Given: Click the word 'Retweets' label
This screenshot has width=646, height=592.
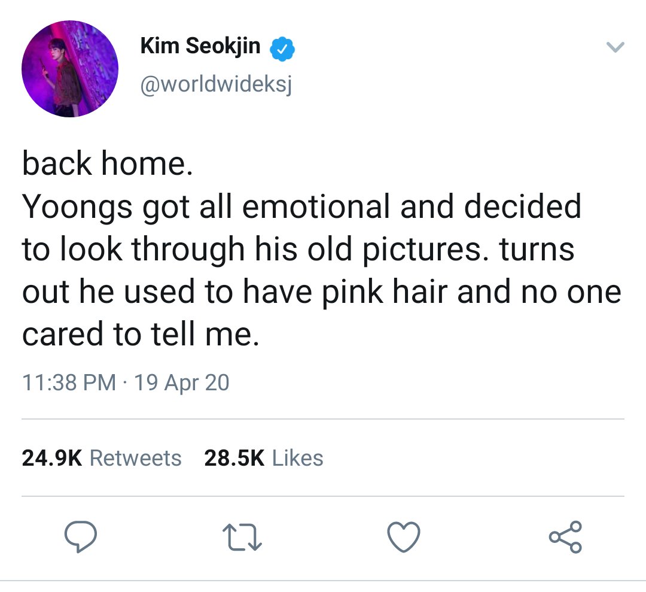Looking at the screenshot, I should tap(136, 458).
